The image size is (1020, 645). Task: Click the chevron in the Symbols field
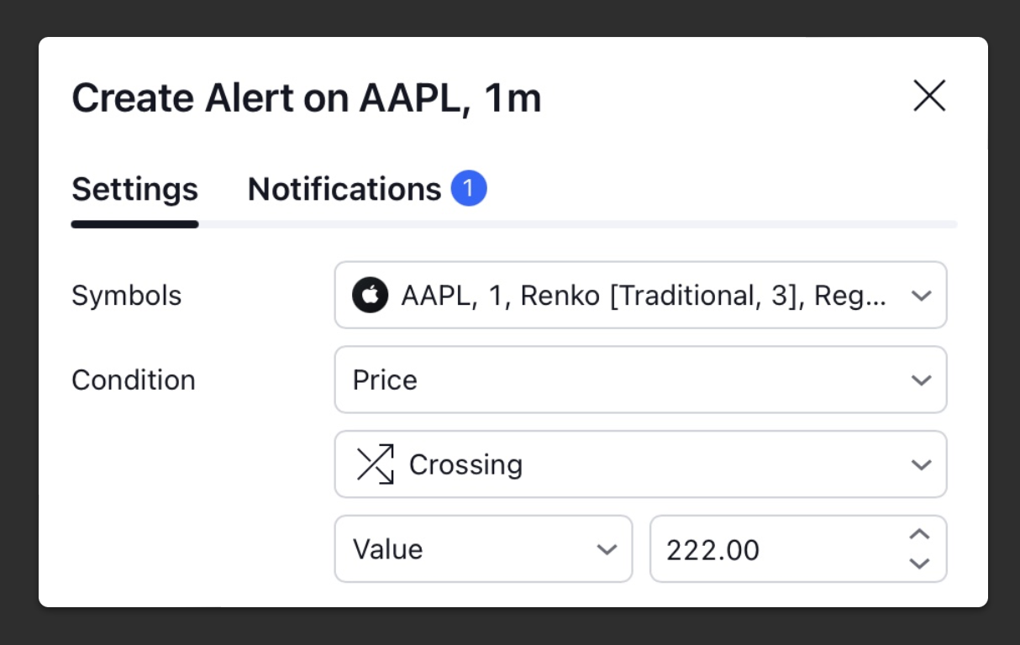[921, 296]
